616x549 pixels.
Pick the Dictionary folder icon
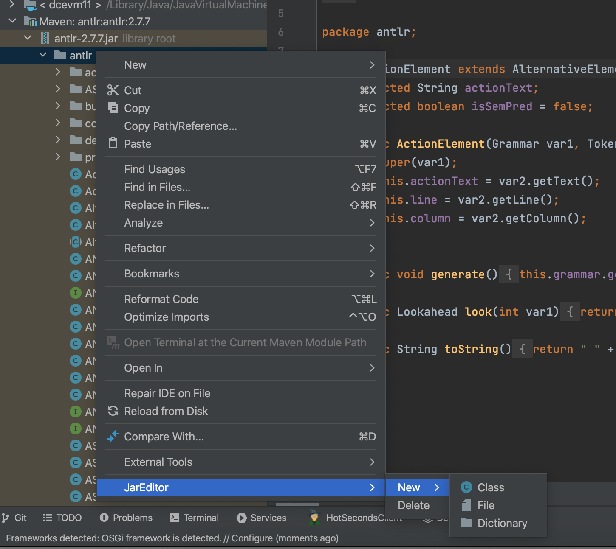coord(466,523)
